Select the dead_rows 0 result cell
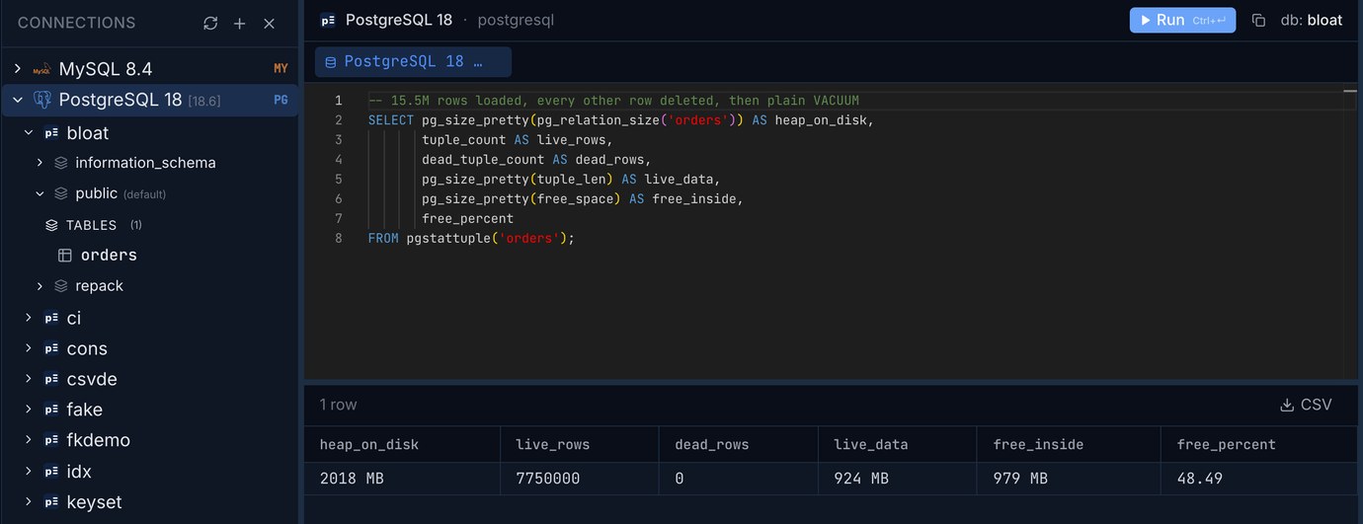The width and height of the screenshot is (1363, 524). coord(738,479)
